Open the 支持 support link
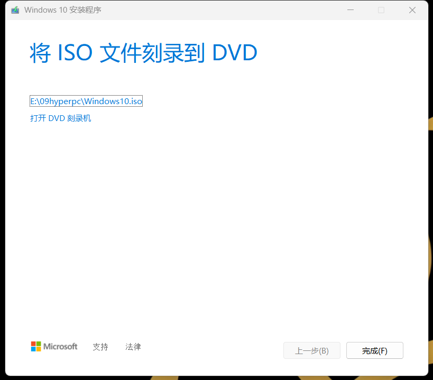433x380 pixels. [100, 347]
